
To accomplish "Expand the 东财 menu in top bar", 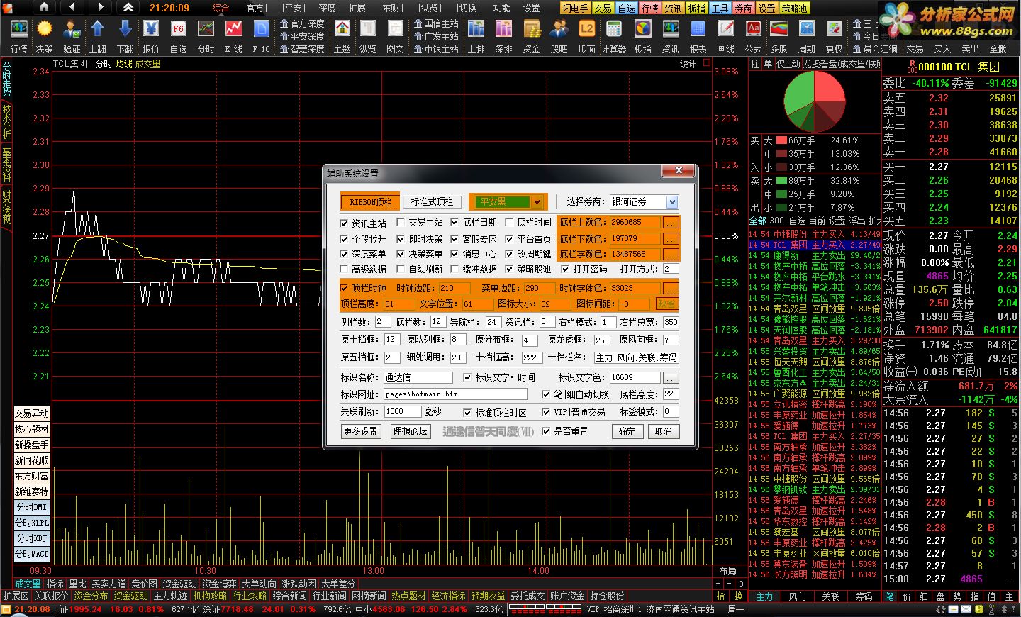I will point(391,8).
